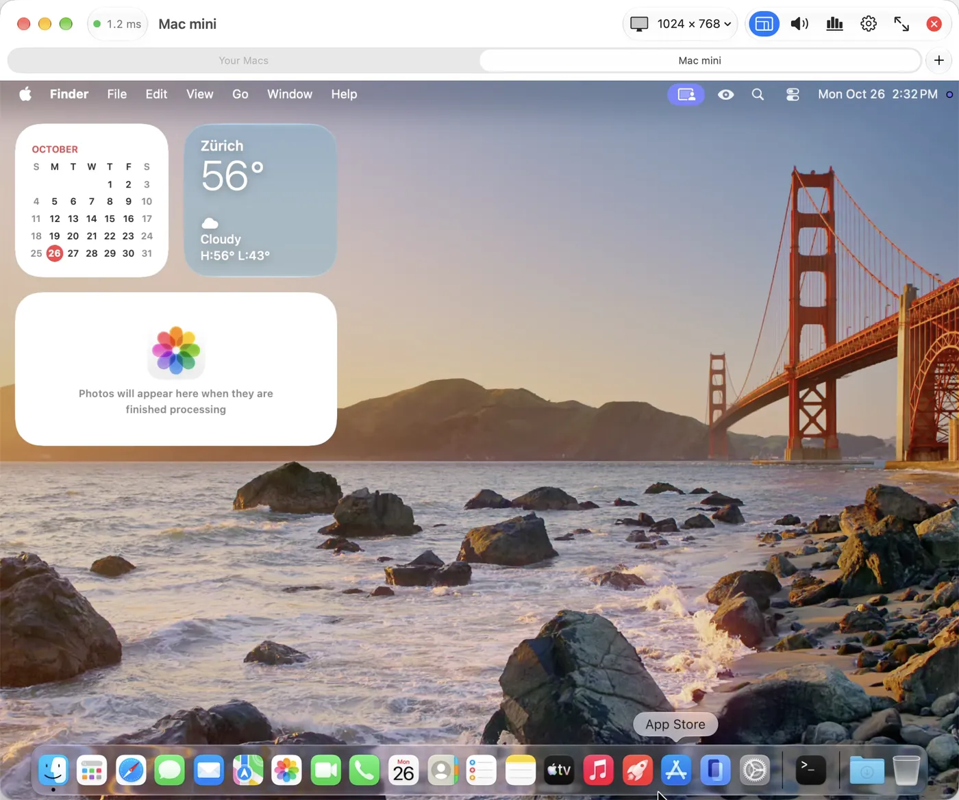Open the Zürich weather widget

[x=260, y=200]
